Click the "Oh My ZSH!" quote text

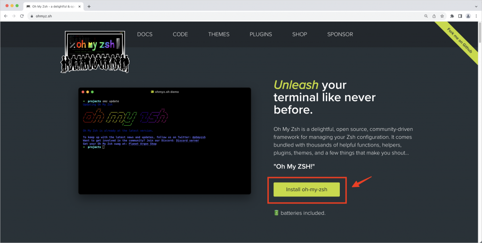click(294, 166)
